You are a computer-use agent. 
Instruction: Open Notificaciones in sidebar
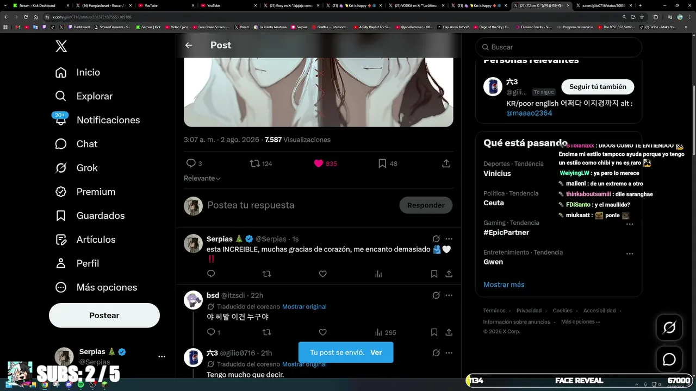pos(97,120)
